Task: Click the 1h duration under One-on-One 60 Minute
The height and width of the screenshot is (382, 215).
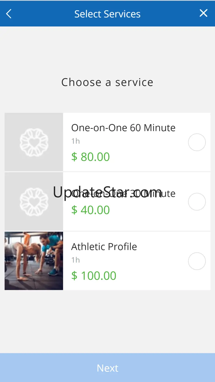Action: pos(76,141)
